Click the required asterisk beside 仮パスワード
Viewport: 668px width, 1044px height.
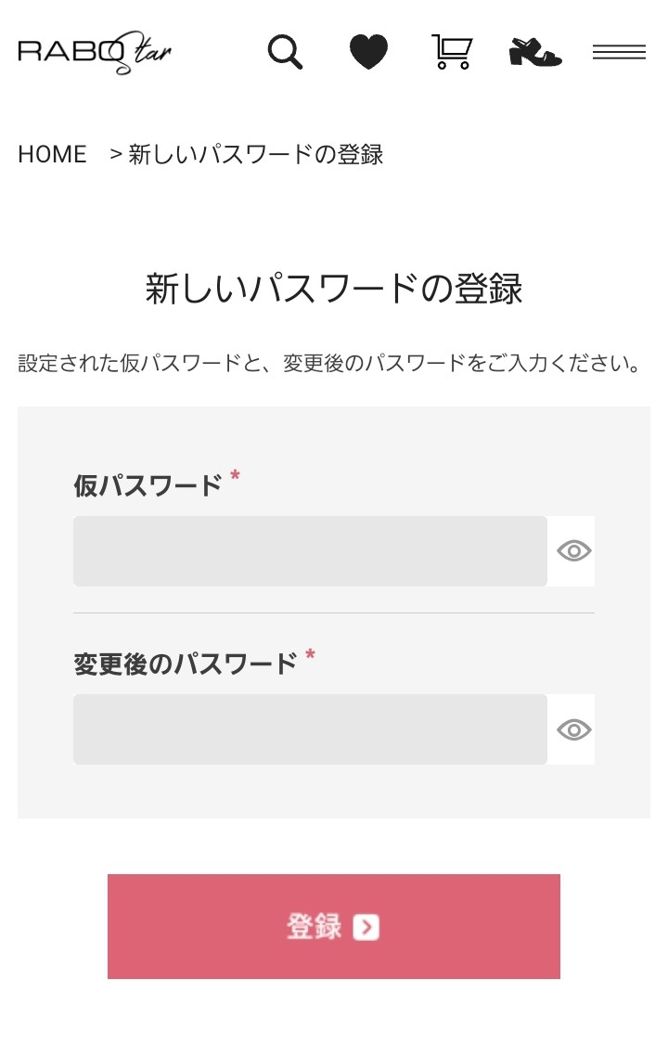235,477
